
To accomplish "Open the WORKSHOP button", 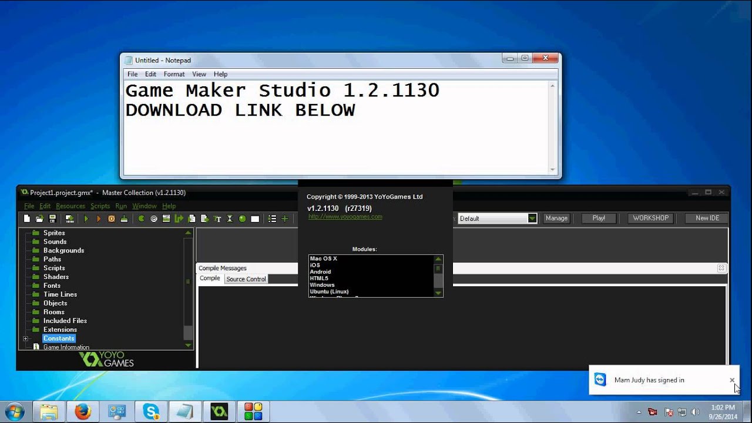I will (x=650, y=218).
